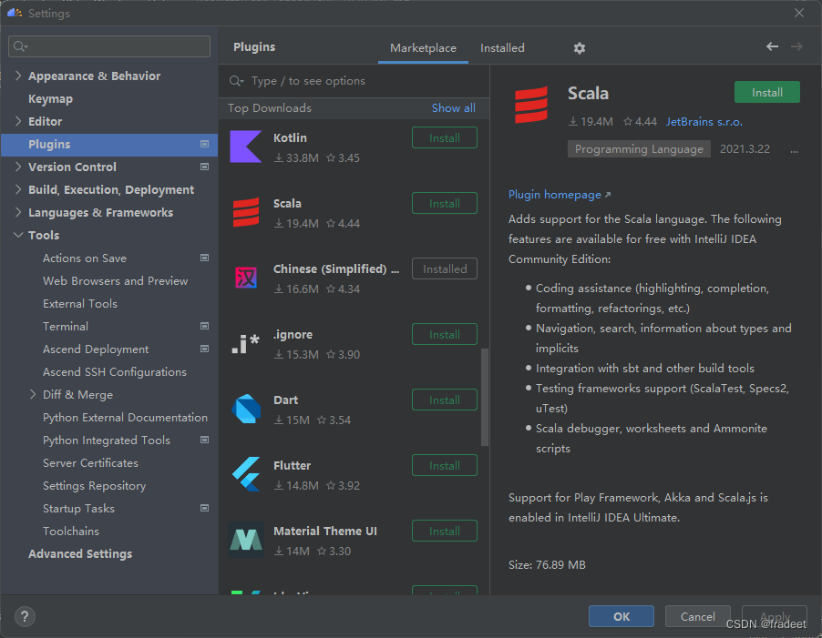Open the plugins gear settings menu
This screenshot has height=638, width=822.
point(580,48)
